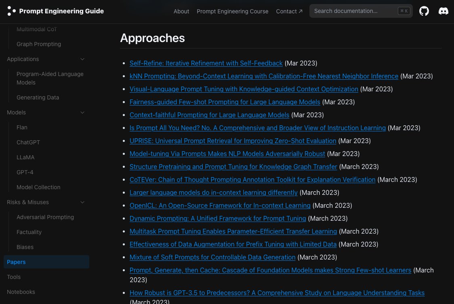Open the CoTEVer paper link

pos(252,179)
